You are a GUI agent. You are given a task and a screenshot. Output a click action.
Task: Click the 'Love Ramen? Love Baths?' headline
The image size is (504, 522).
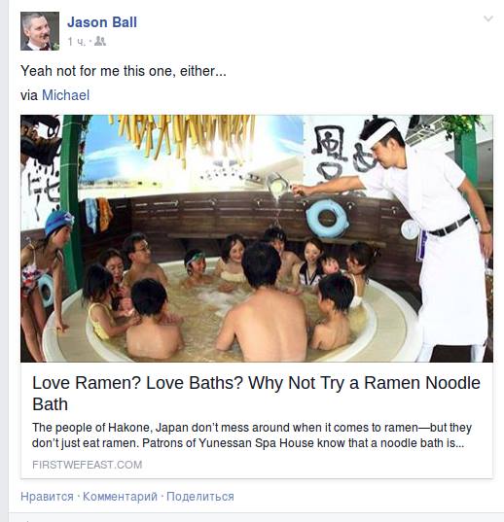coord(256,393)
